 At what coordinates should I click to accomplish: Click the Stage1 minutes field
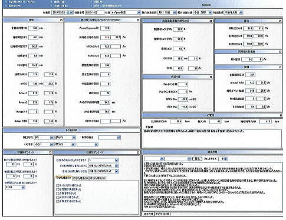click(x=33, y=93)
